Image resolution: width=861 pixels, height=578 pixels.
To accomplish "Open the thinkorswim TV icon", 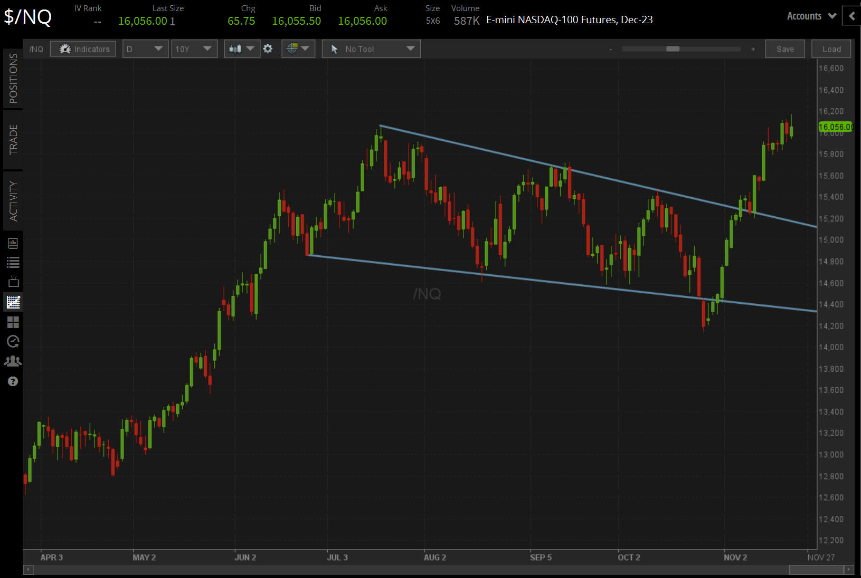I will click(x=13, y=282).
